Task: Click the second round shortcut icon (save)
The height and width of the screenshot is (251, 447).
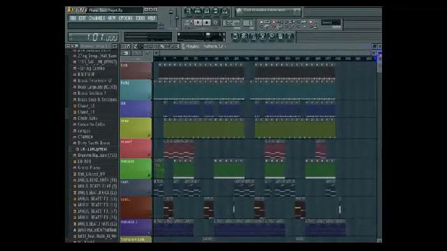Action: click(244, 36)
